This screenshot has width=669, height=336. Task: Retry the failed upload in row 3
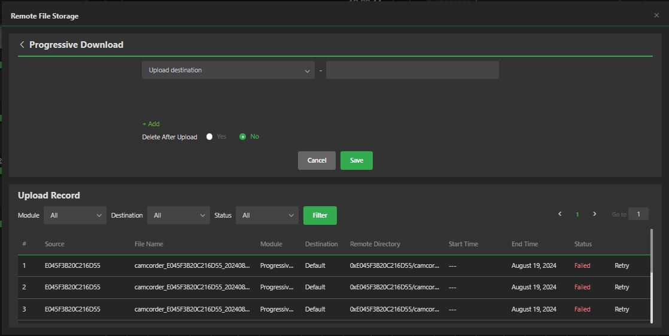(622, 309)
